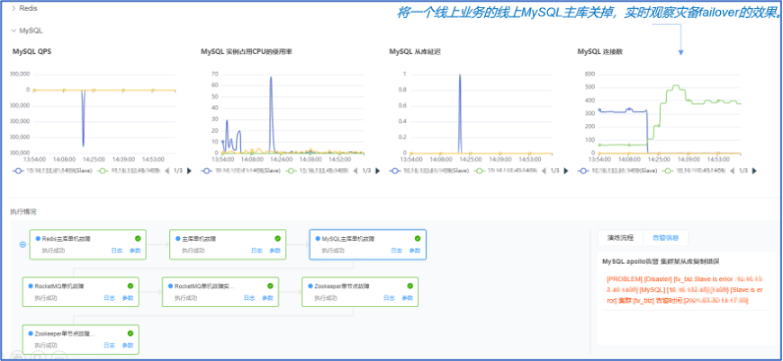Click success check icon on Zookeeper单节点故障 node
Viewport: 783px width, 361px height.
(x=410, y=286)
